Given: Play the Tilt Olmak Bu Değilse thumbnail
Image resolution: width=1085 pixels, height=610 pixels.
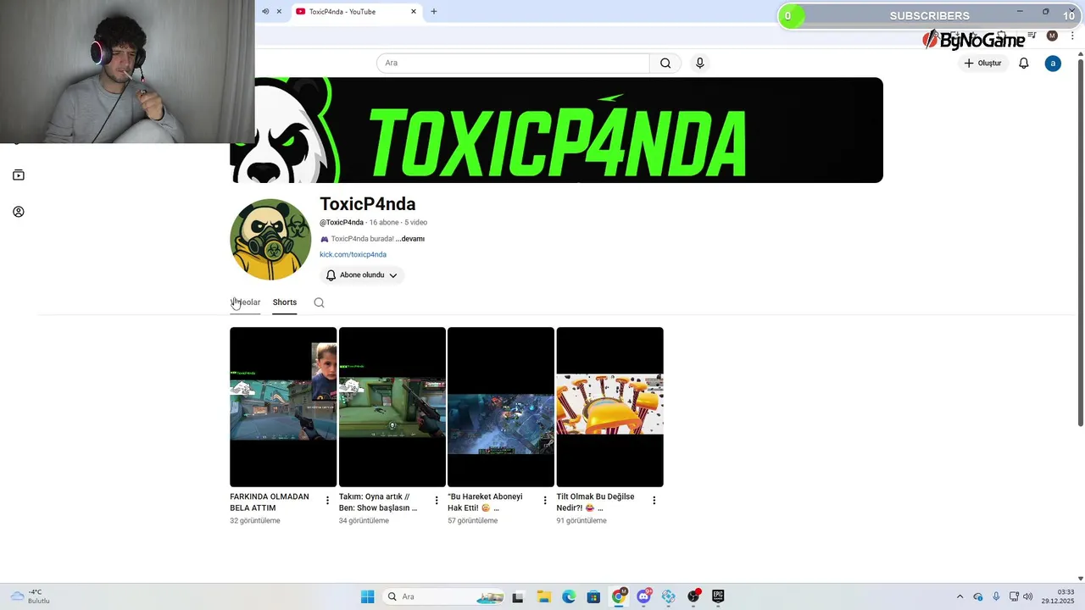Looking at the screenshot, I should coord(609,407).
